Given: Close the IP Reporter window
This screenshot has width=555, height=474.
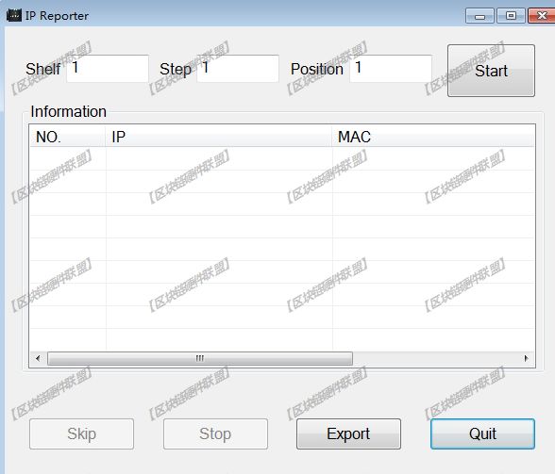Looking at the screenshot, I should pos(542,16).
